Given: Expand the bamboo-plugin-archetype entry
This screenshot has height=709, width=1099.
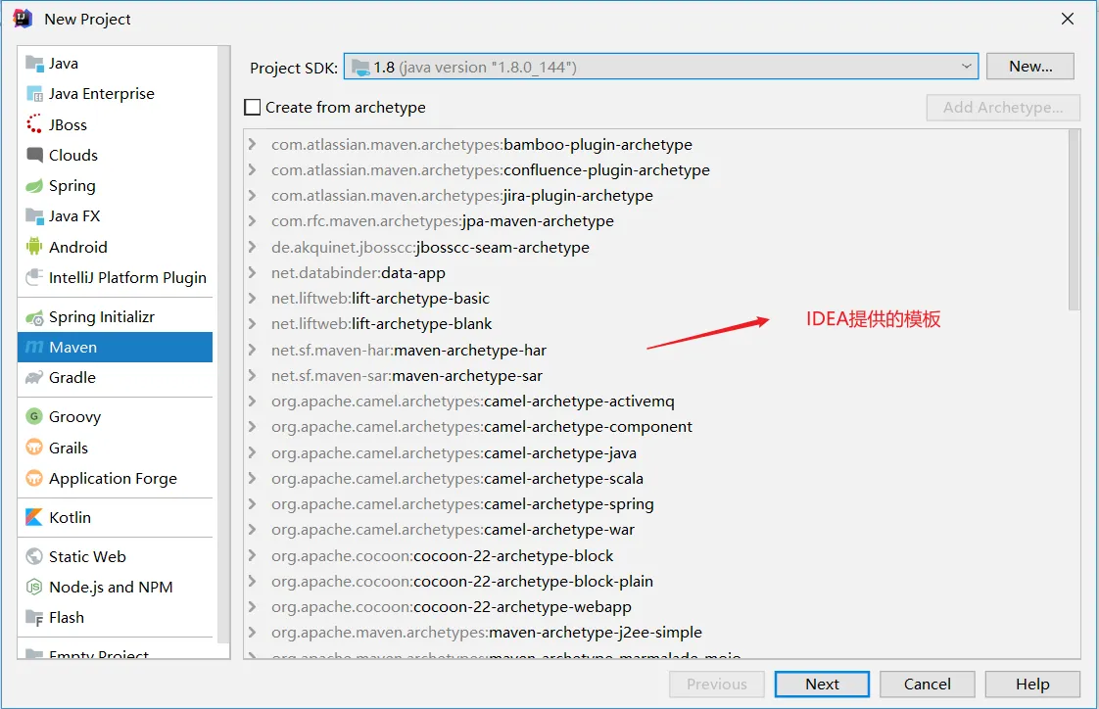Looking at the screenshot, I should [254, 145].
